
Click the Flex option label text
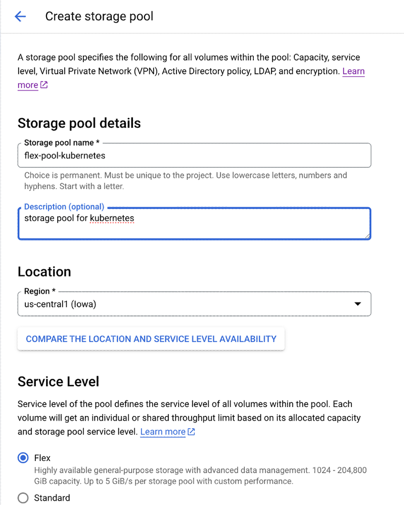pyautogui.click(x=42, y=458)
